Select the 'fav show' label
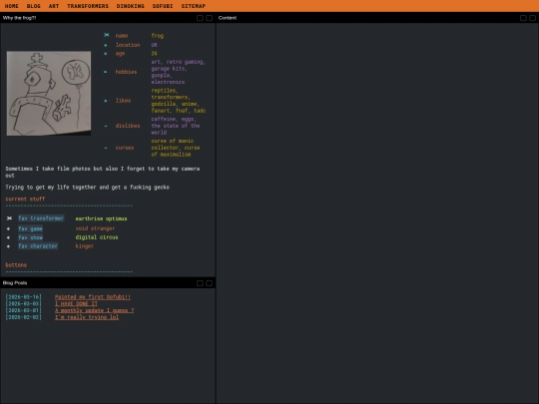The width and height of the screenshot is (539, 404). tap(31, 237)
